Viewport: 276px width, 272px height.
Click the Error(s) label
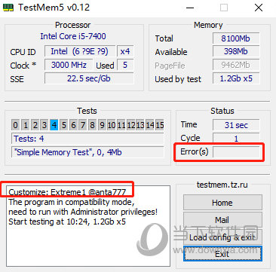tap(195, 151)
